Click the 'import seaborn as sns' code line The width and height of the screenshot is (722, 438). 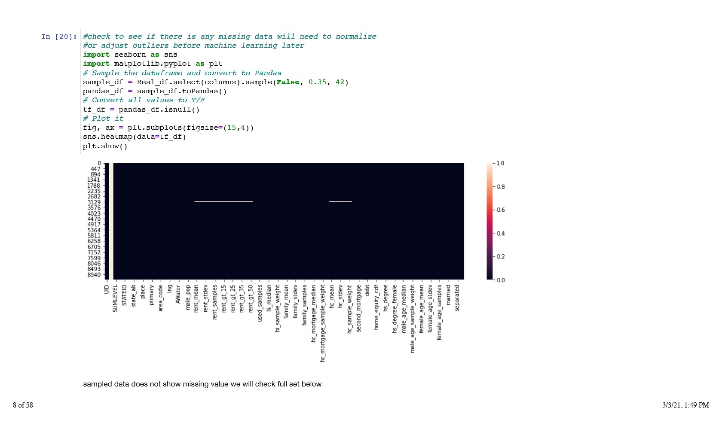tap(130, 55)
